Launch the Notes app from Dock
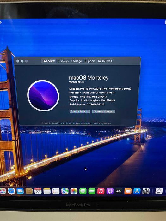The height and width of the screenshot is (221, 166). [x=47, y=191]
